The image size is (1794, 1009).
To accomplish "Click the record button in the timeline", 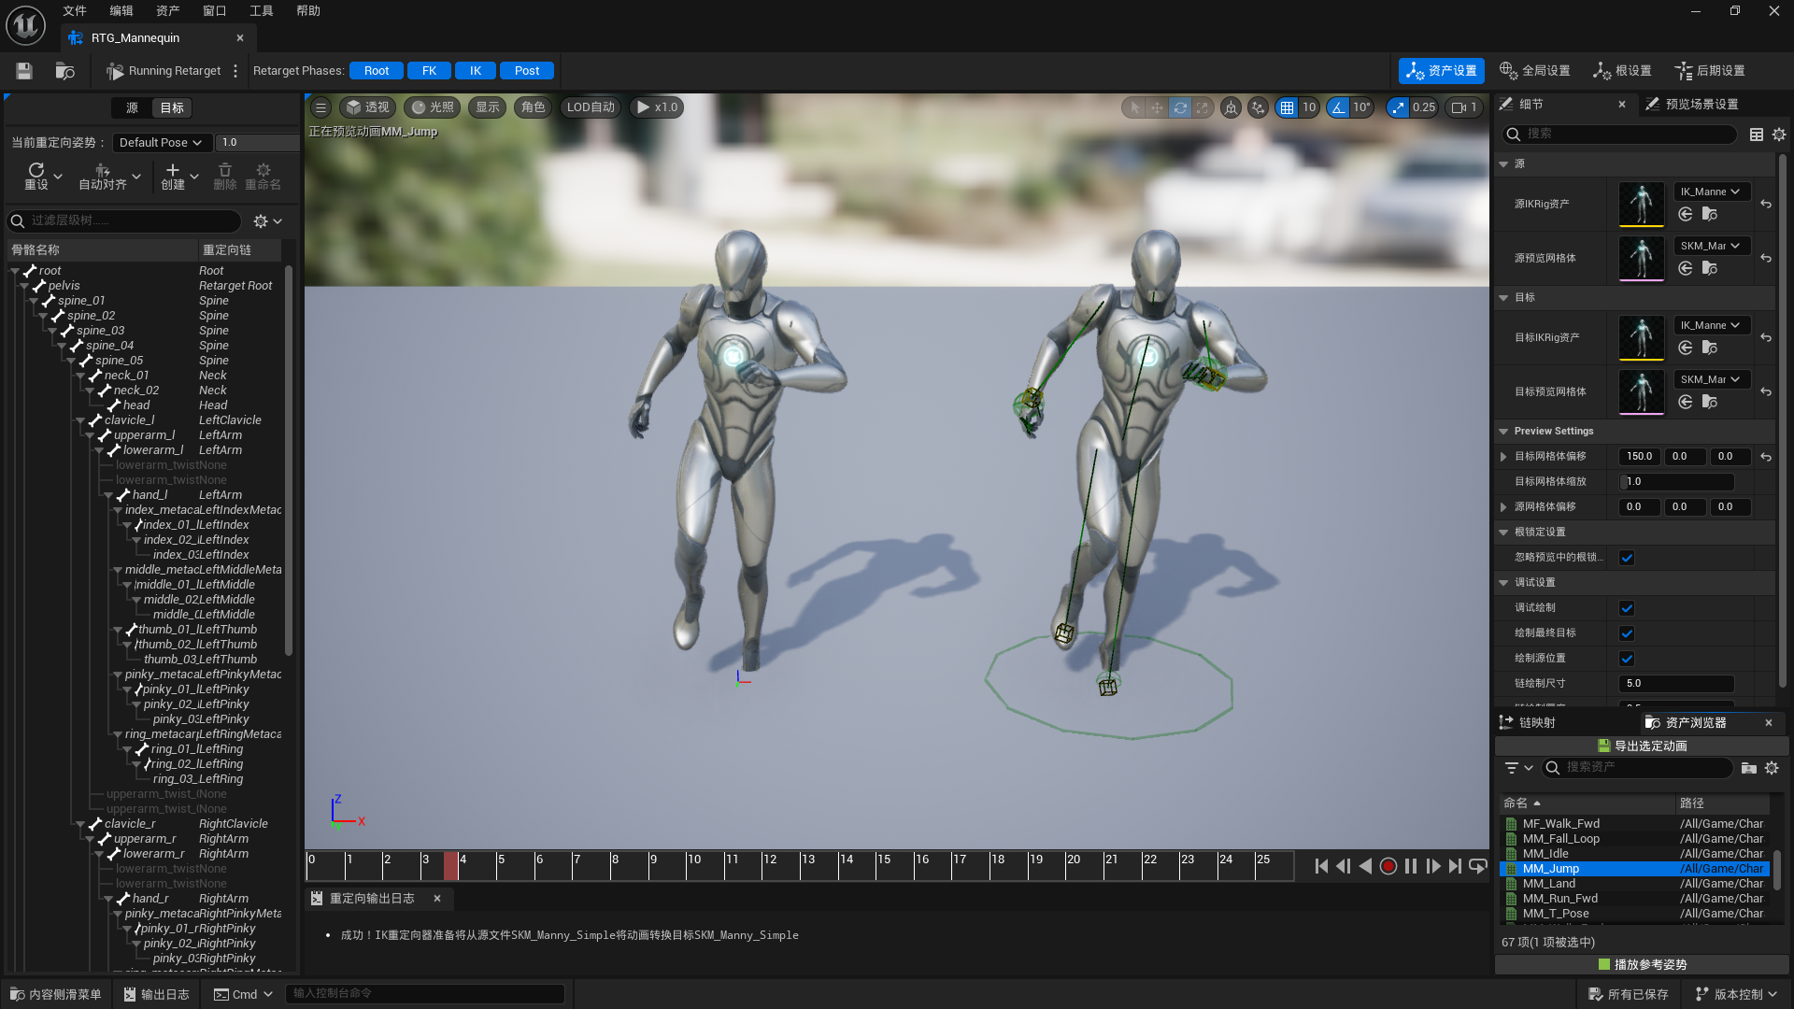I will (1388, 867).
